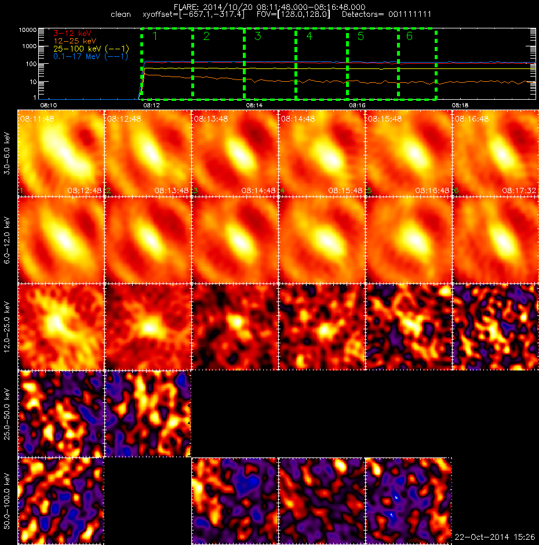Open the 3.0-6.0 keV image for interval 3
Viewport: 539px width, 545px height.
tap(235, 153)
